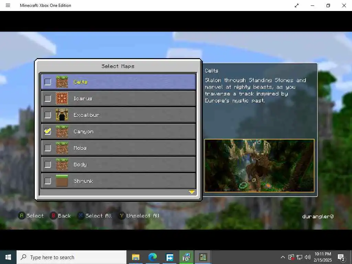
Task: Click the Shrunk dirt block icon
Action: pos(62,181)
